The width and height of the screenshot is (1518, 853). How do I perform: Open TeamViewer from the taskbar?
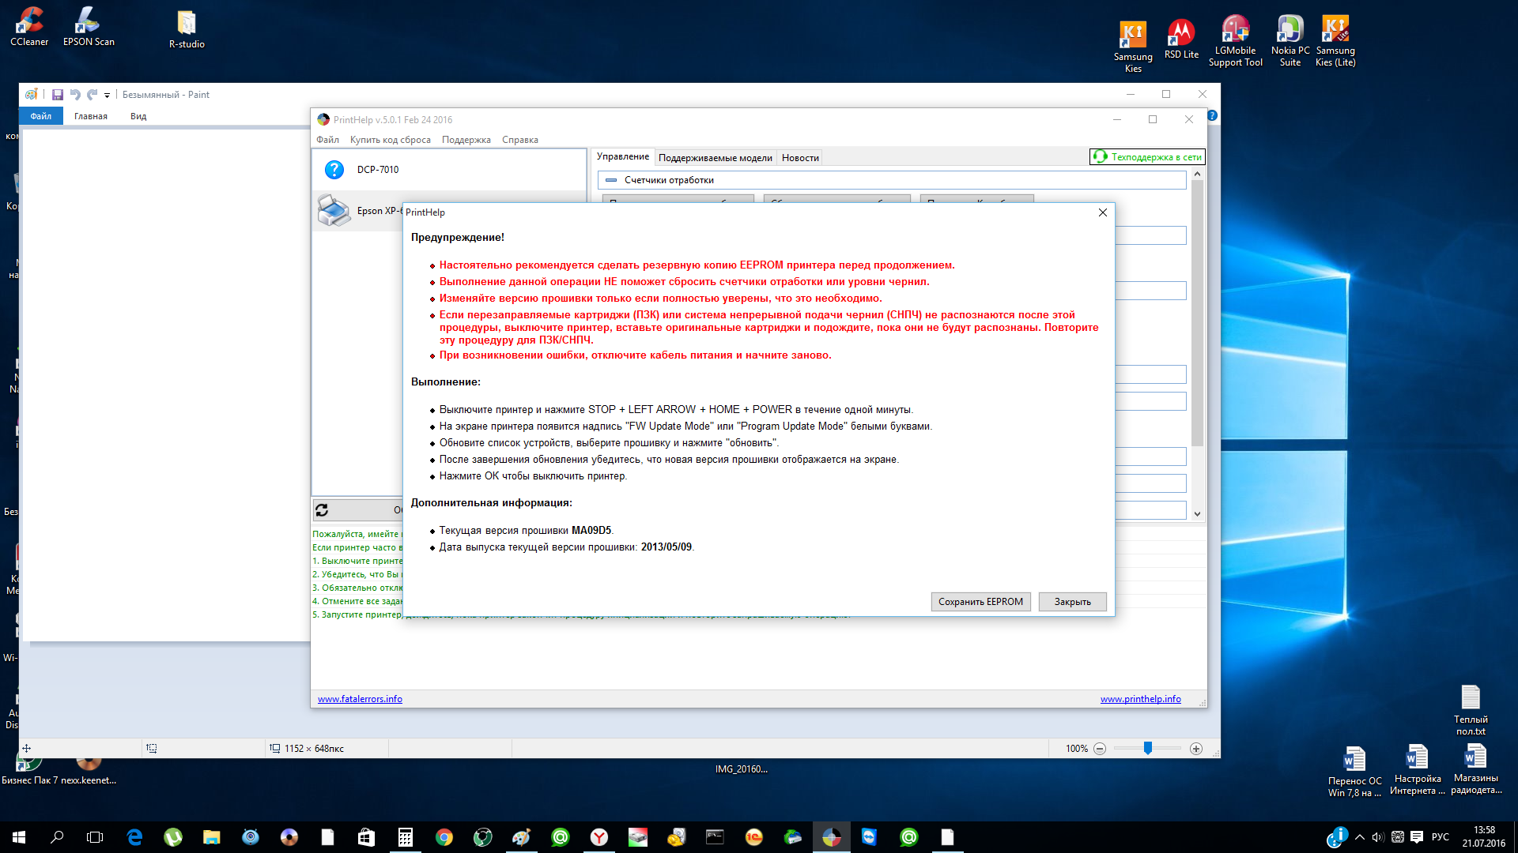pos(870,837)
